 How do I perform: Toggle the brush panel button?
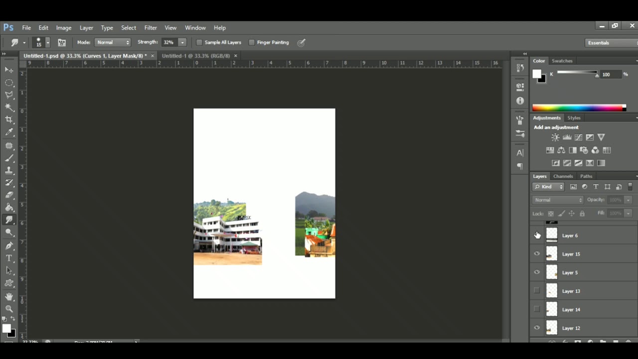[62, 42]
